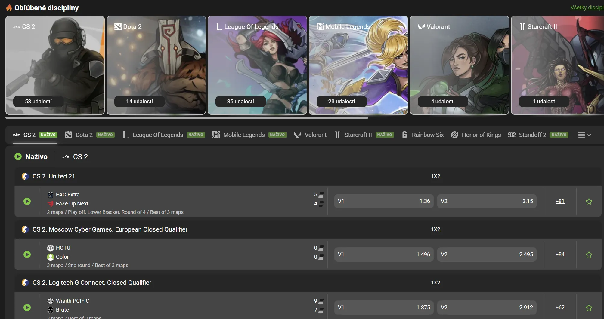Open the Starcraft II discipline card
This screenshot has height=319, width=604.
pos(558,65)
